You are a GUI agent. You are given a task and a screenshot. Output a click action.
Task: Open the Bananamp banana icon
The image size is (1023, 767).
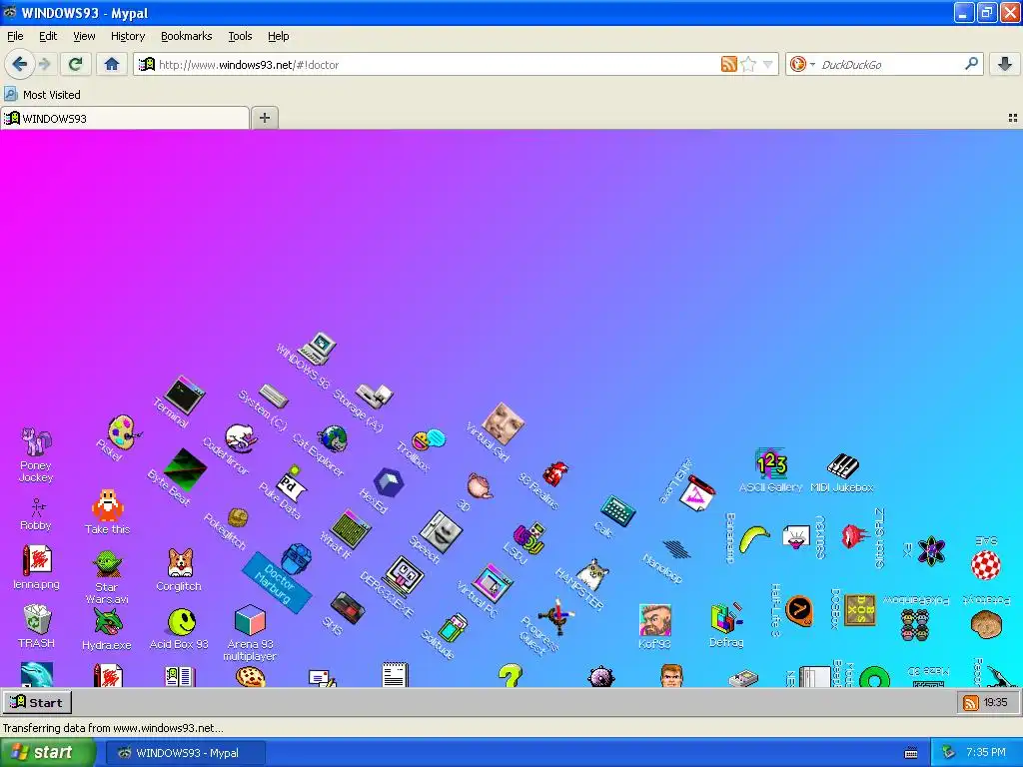754,540
